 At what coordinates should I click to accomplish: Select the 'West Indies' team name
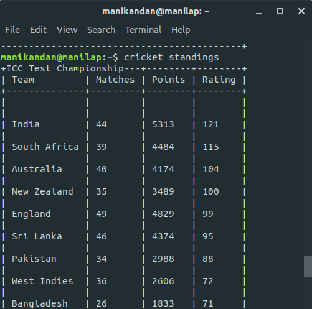[42, 281]
